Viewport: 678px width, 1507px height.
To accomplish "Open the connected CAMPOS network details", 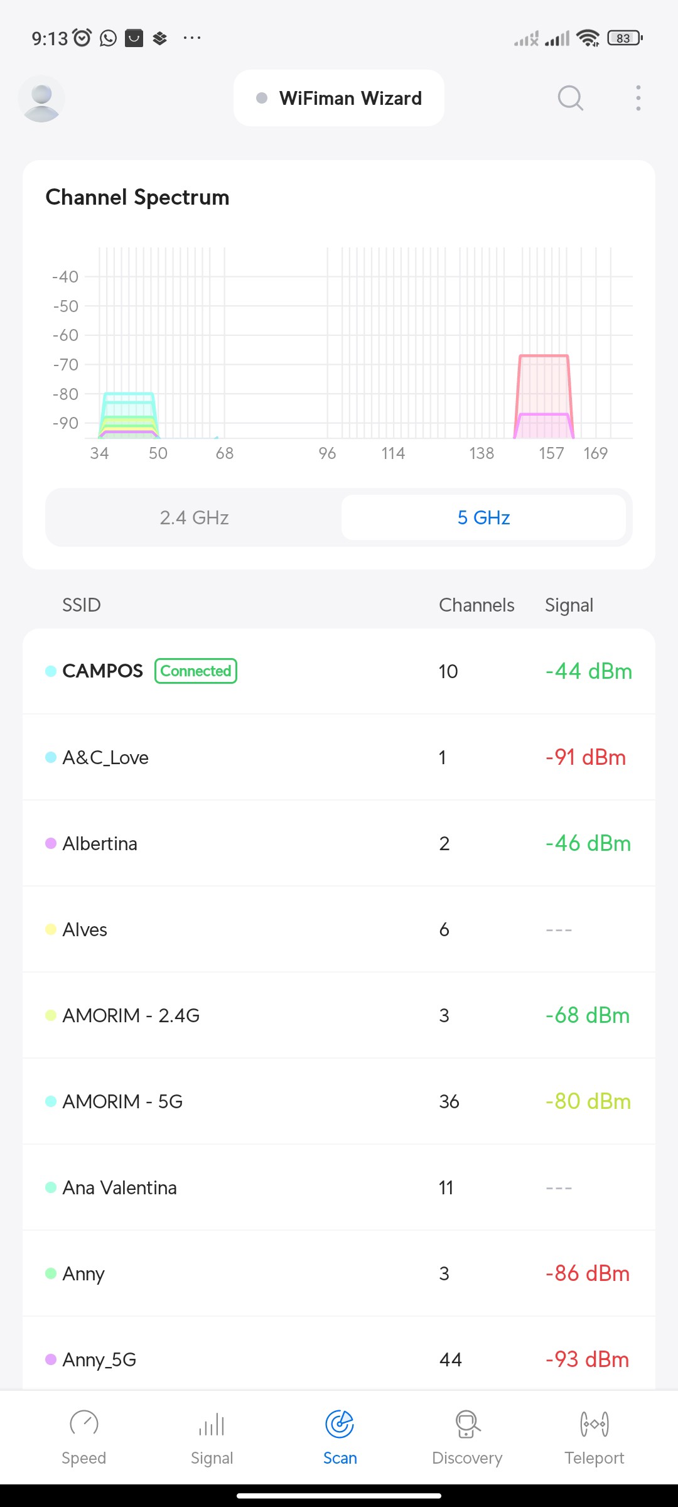I will pos(339,671).
